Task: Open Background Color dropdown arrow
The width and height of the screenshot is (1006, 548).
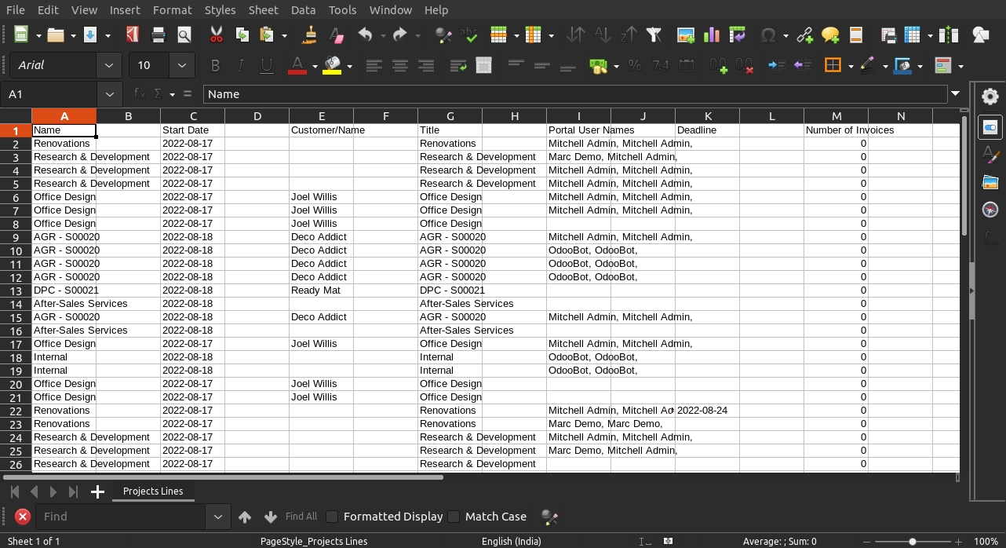Action: (349, 66)
